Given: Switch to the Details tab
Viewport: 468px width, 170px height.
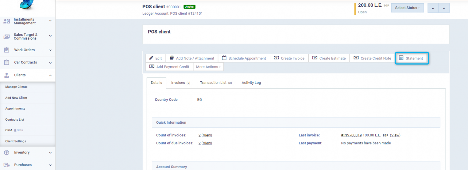Looking at the screenshot, I should tap(157, 83).
